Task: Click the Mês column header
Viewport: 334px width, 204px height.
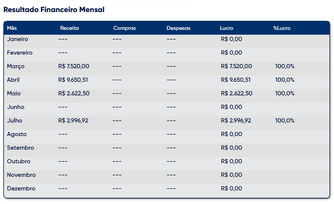Action: click(12, 28)
